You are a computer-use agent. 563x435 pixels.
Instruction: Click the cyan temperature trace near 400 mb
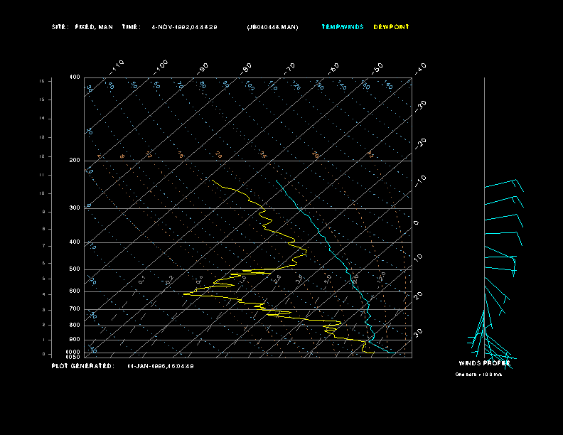[327, 243]
